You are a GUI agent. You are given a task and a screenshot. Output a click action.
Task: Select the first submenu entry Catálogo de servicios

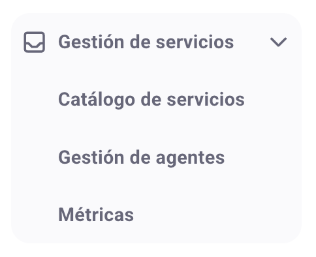click(x=151, y=100)
